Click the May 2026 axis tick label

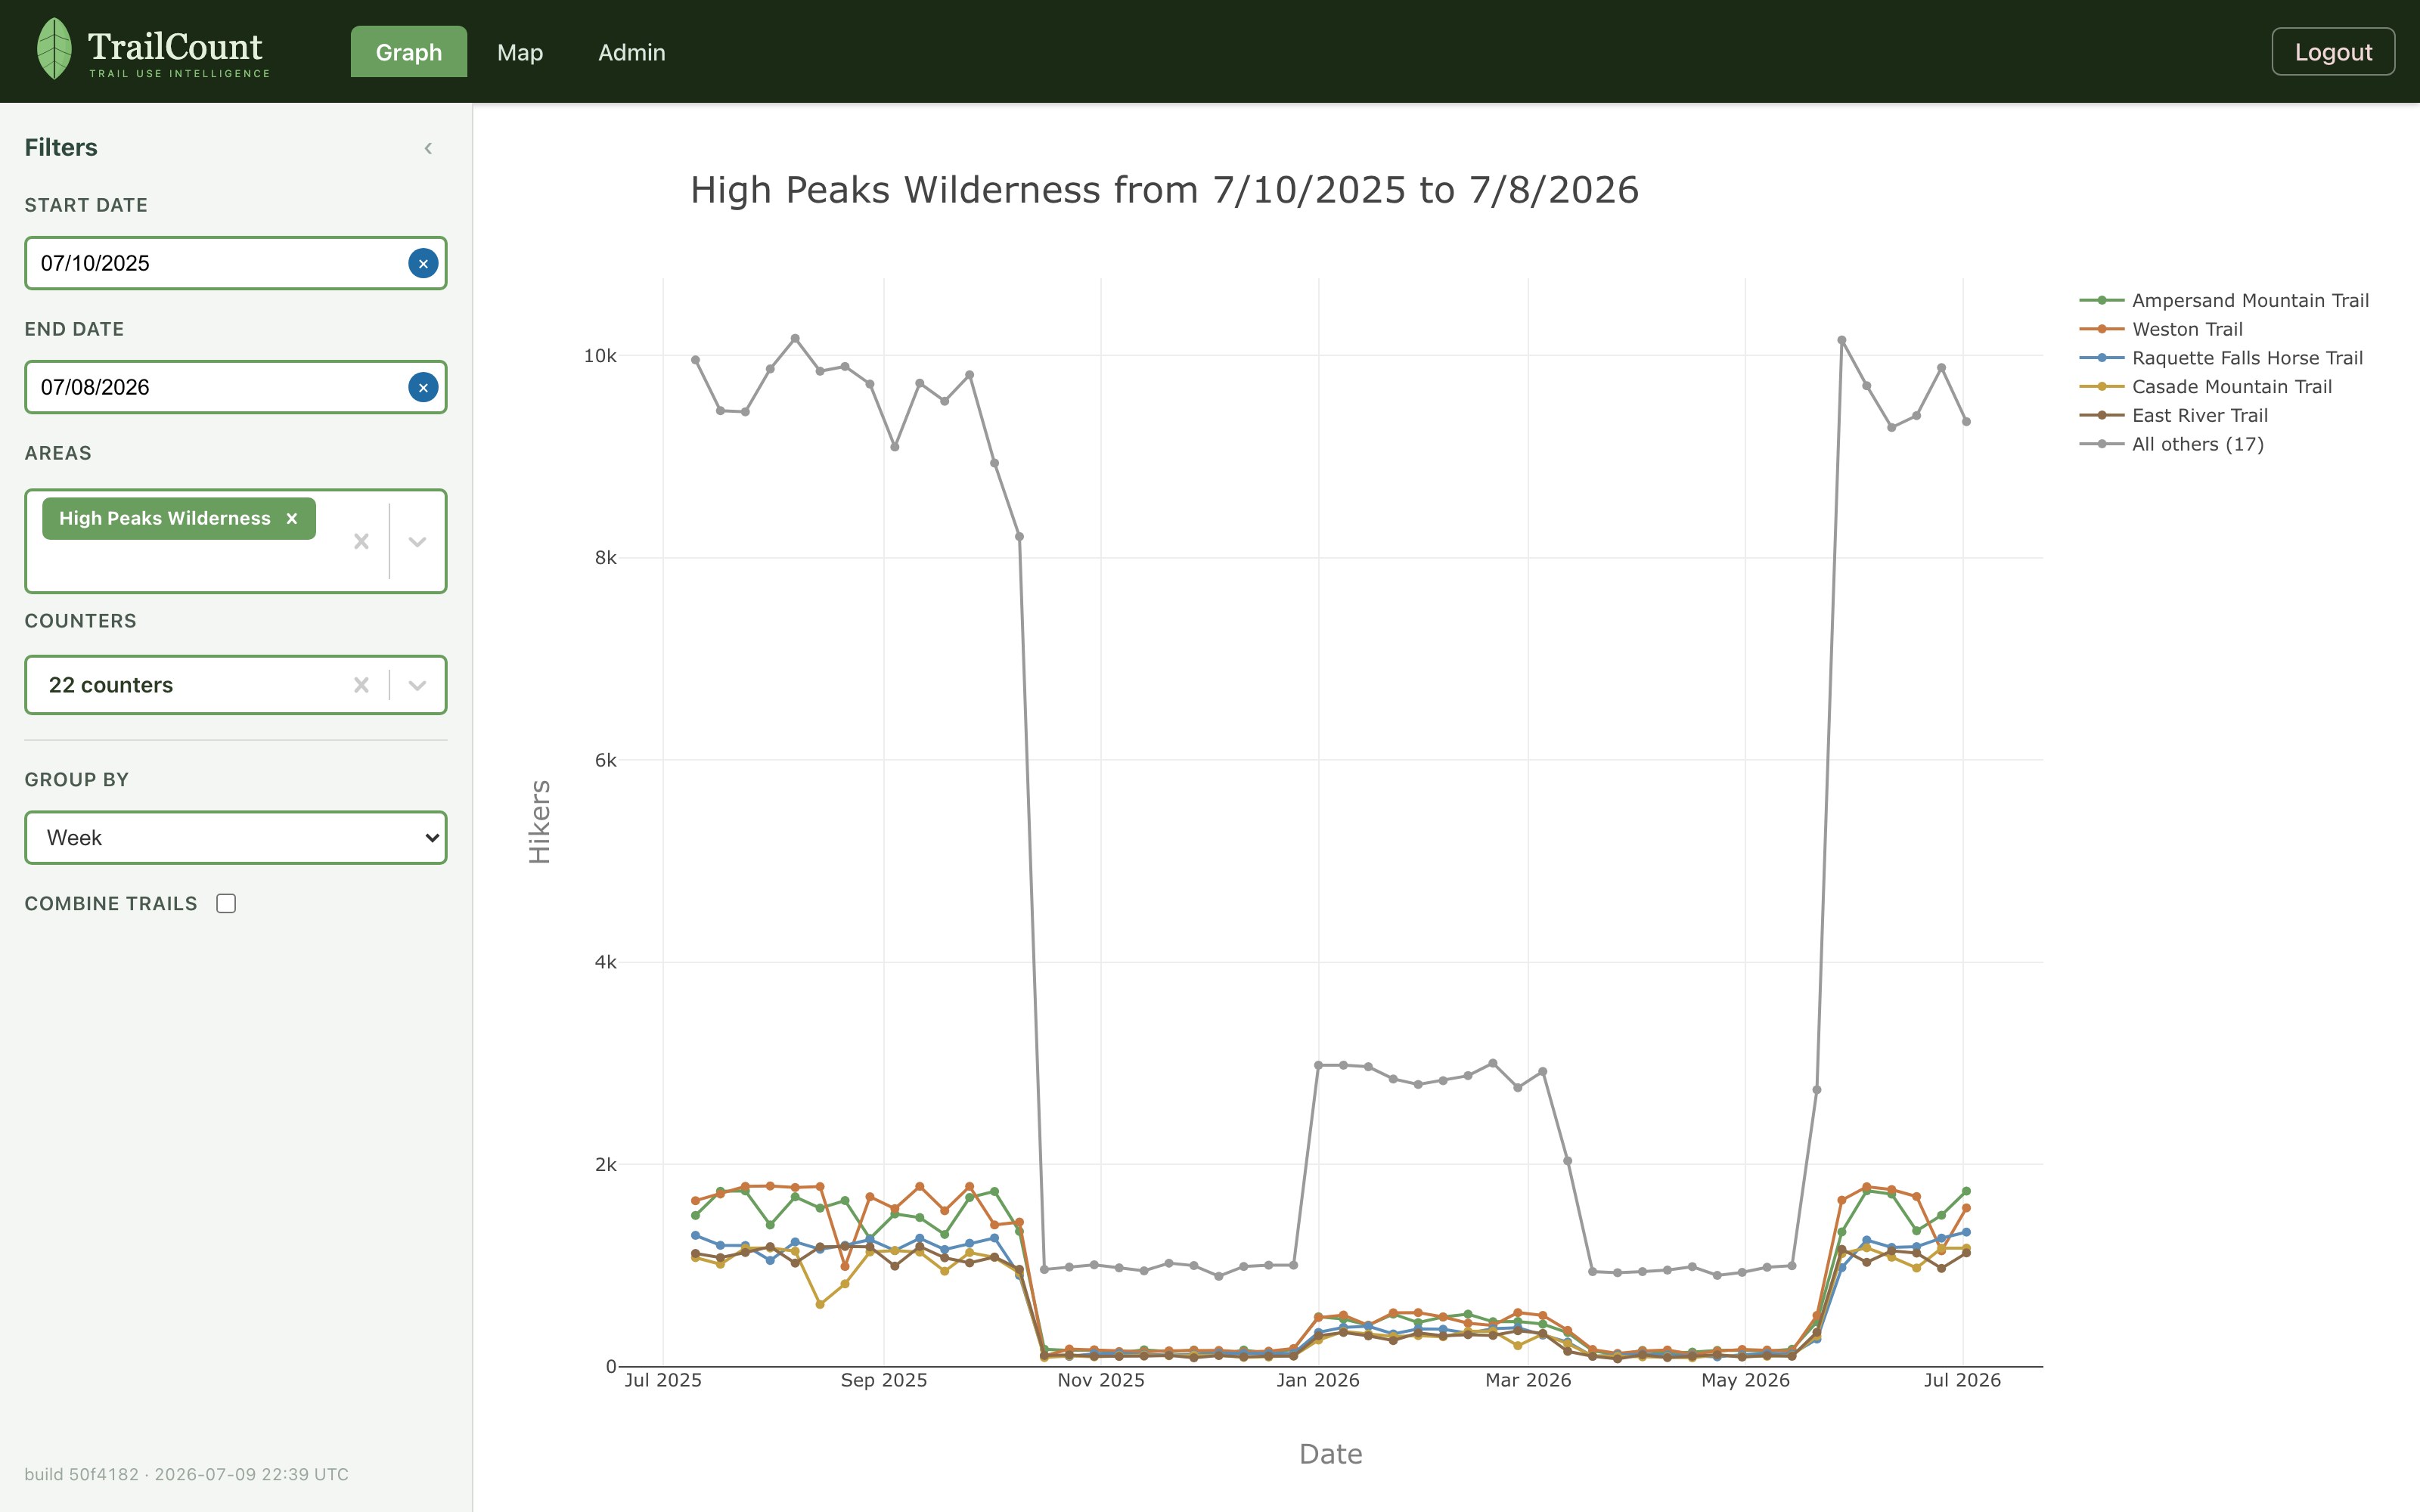(1745, 1380)
